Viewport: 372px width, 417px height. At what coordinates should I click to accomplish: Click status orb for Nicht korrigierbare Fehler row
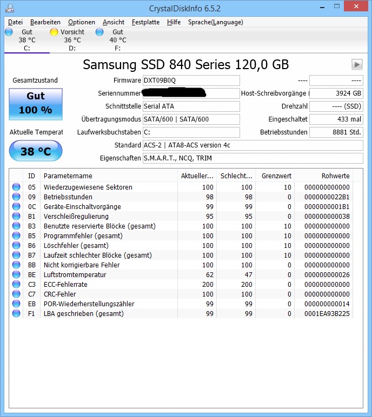pyautogui.click(x=16, y=265)
